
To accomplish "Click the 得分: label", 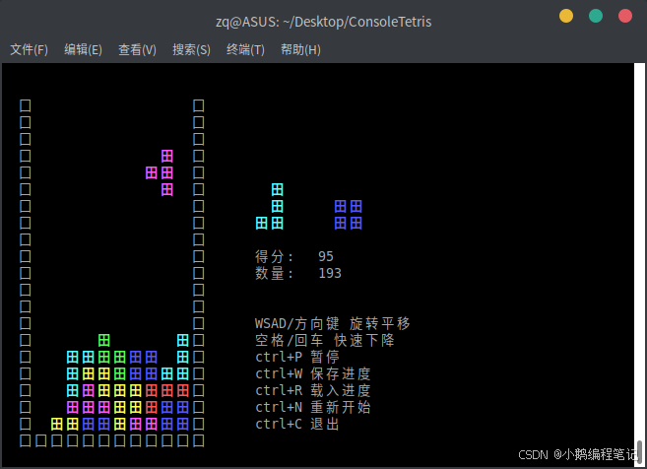I will [x=274, y=256].
